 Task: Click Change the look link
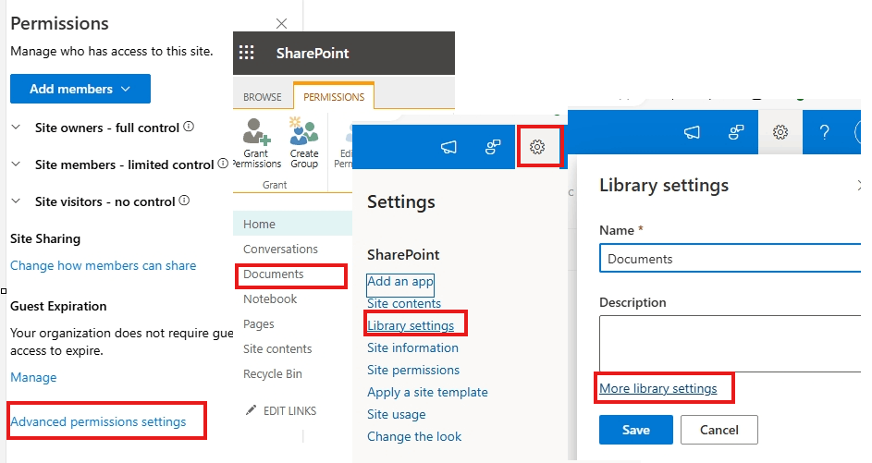[413, 437]
